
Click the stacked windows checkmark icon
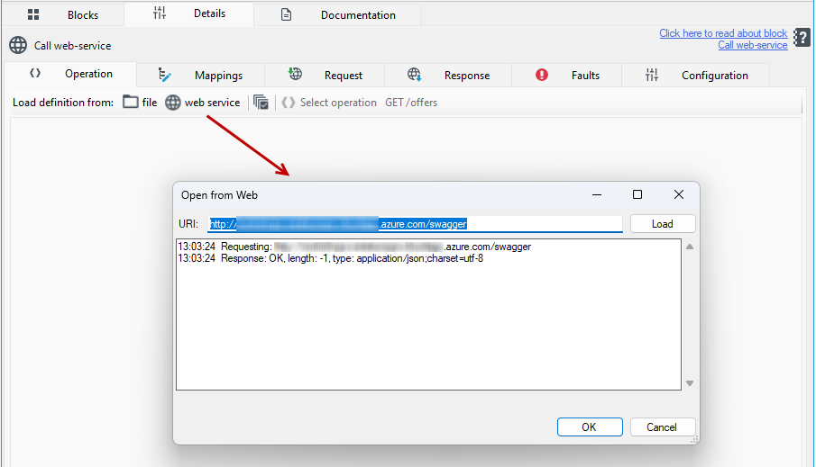(261, 103)
